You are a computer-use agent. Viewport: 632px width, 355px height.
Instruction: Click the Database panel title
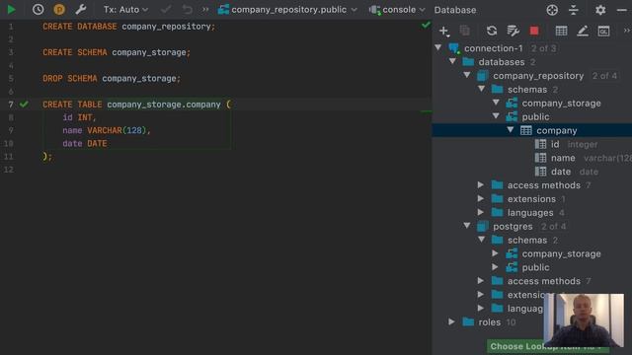coord(455,10)
